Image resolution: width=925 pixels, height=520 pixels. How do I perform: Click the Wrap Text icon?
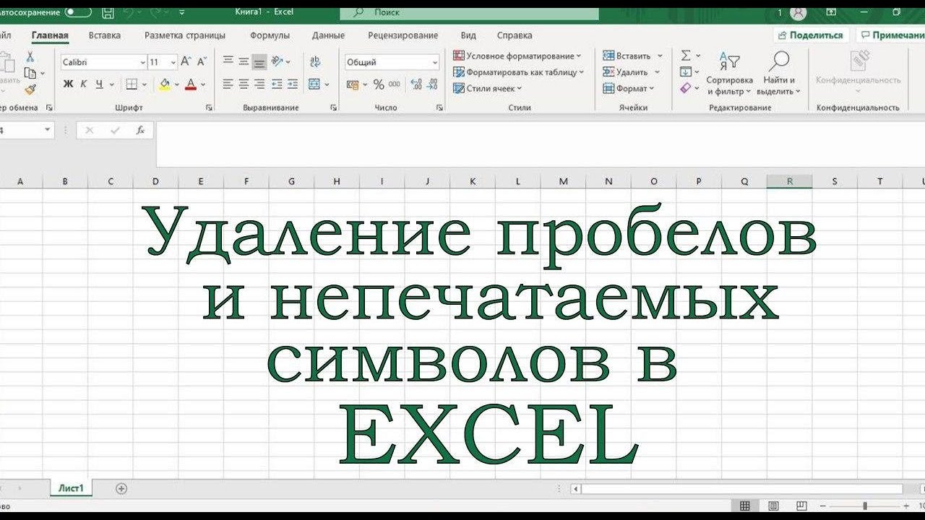coord(315,62)
